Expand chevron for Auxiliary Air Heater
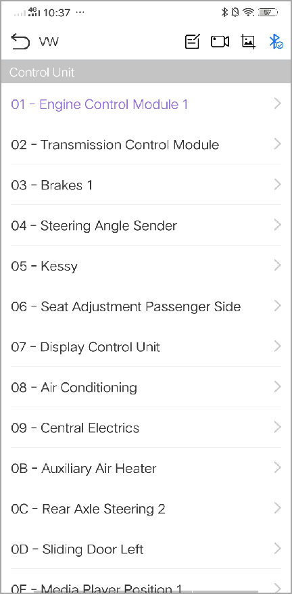 point(278,468)
